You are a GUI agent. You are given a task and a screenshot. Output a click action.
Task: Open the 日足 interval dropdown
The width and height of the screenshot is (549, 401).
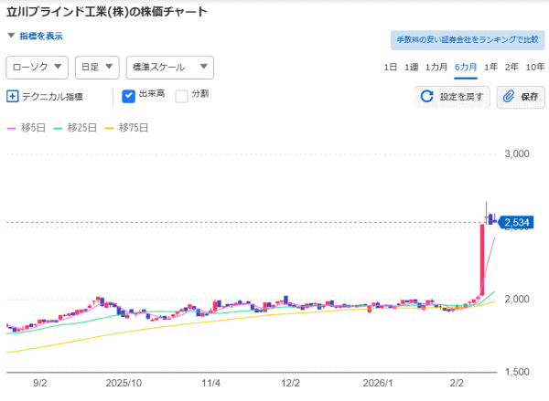(x=97, y=67)
